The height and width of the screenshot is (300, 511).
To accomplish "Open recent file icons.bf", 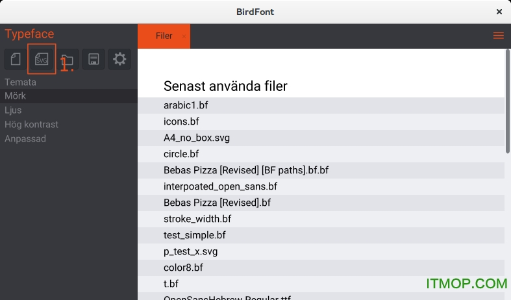I will [181, 121].
